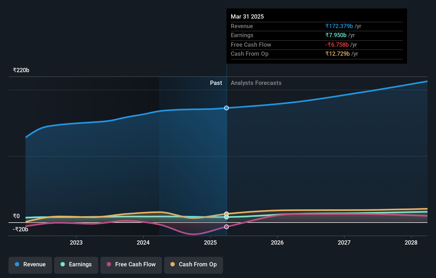This screenshot has height=278, width=436.
Task: Toggle the Free Cash Flow legend button
Action: [x=131, y=265]
